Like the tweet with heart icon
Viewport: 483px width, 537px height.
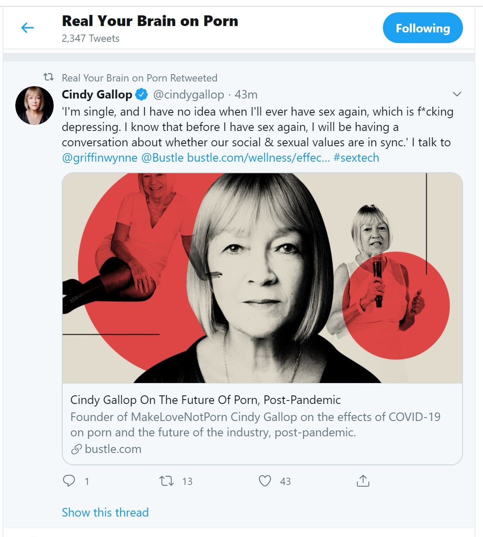[265, 481]
